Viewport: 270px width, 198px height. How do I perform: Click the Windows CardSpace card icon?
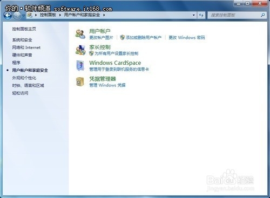tap(80, 66)
